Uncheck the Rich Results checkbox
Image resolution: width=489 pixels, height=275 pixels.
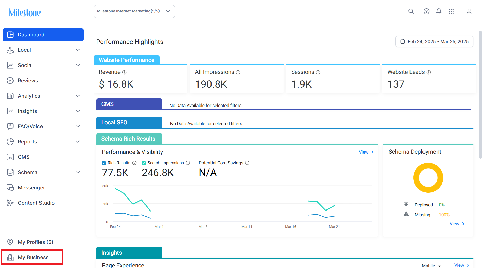pos(104,163)
